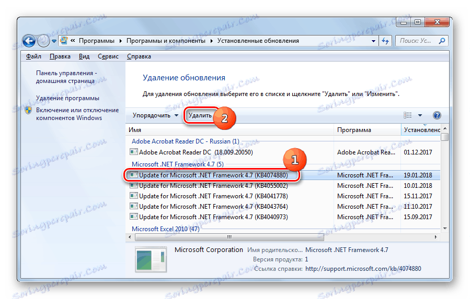Click the vertical scrollbar up arrow

coord(445,129)
